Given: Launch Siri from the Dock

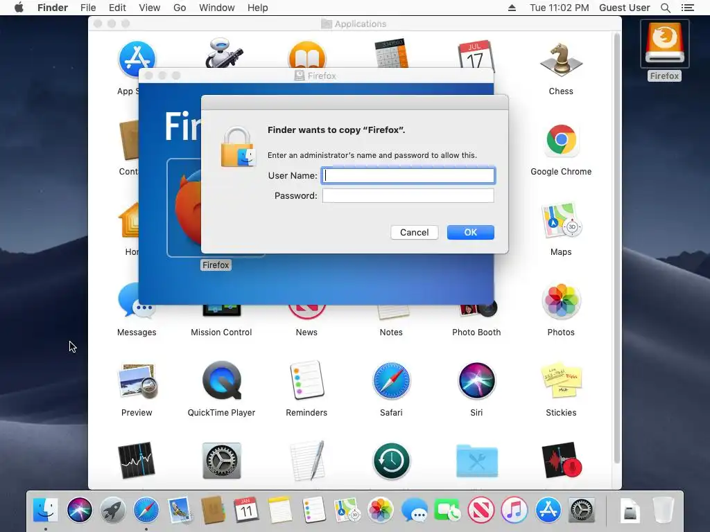Looking at the screenshot, I should coord(79,511).
